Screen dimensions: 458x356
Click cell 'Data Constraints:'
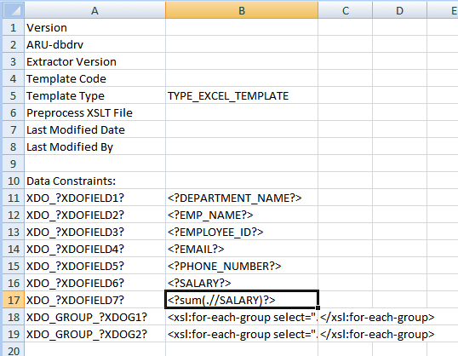[95, 181]
